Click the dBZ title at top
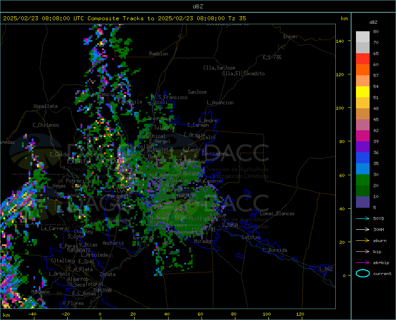396x320 pixels. [x=198, y=7]
